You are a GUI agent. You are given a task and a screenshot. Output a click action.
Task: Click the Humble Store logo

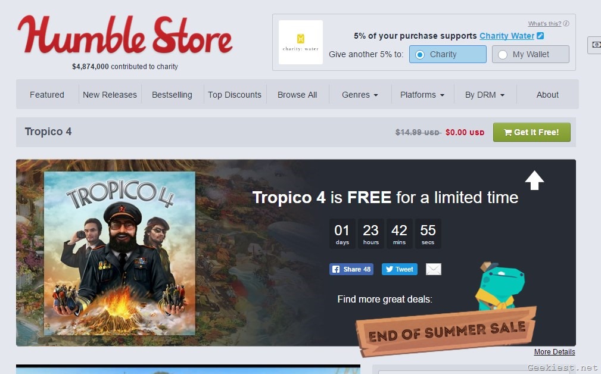125,35
